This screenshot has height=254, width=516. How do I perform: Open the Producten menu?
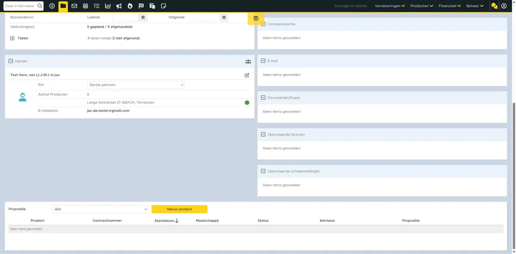(422, 6)
